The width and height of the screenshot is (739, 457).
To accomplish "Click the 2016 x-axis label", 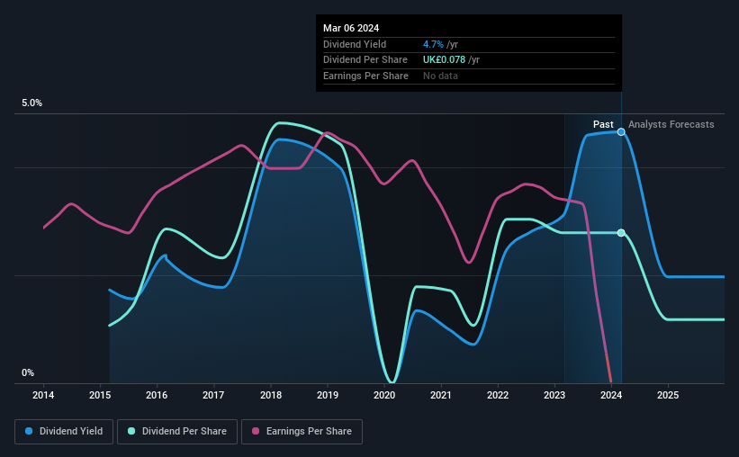I will coord(157,395).
